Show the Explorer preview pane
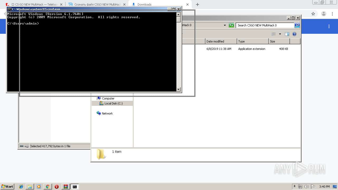The width and height of the screenshot is (338, 190). point(287,34)
